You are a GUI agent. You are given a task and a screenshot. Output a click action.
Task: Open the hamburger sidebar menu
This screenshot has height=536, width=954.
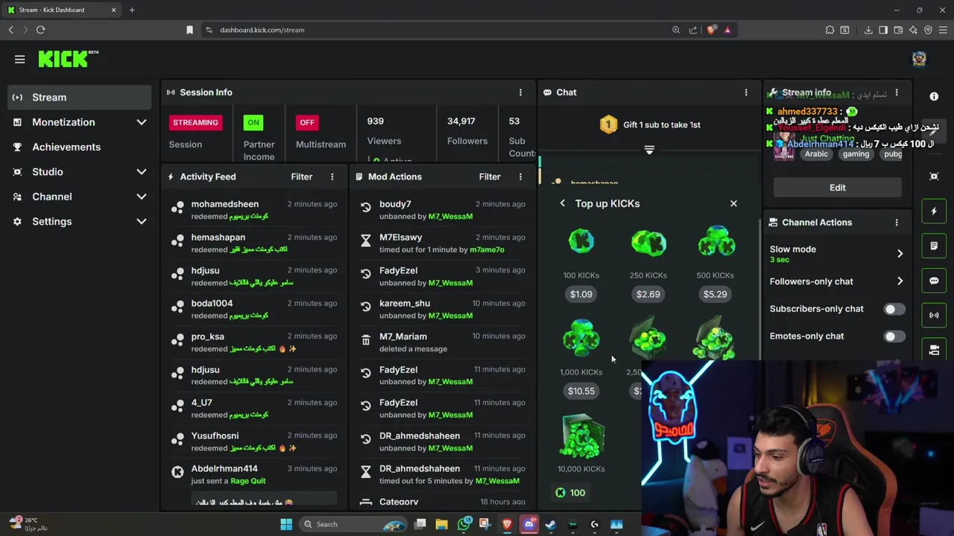pyautogui.click(x=20, y=60)
